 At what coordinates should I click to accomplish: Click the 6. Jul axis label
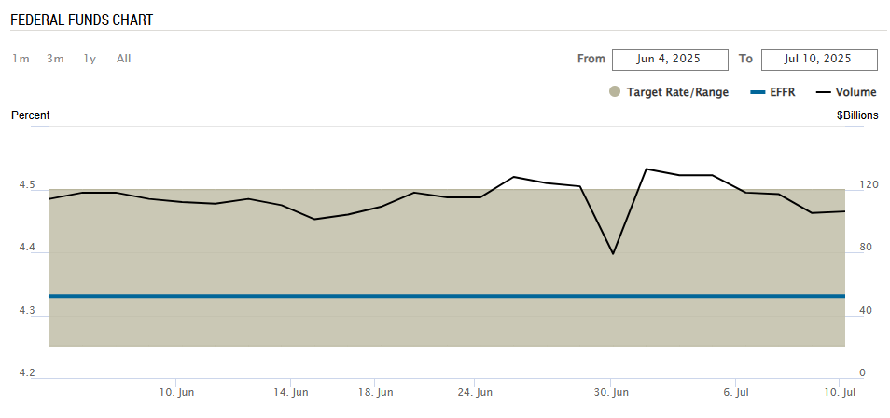click(736, 392)
